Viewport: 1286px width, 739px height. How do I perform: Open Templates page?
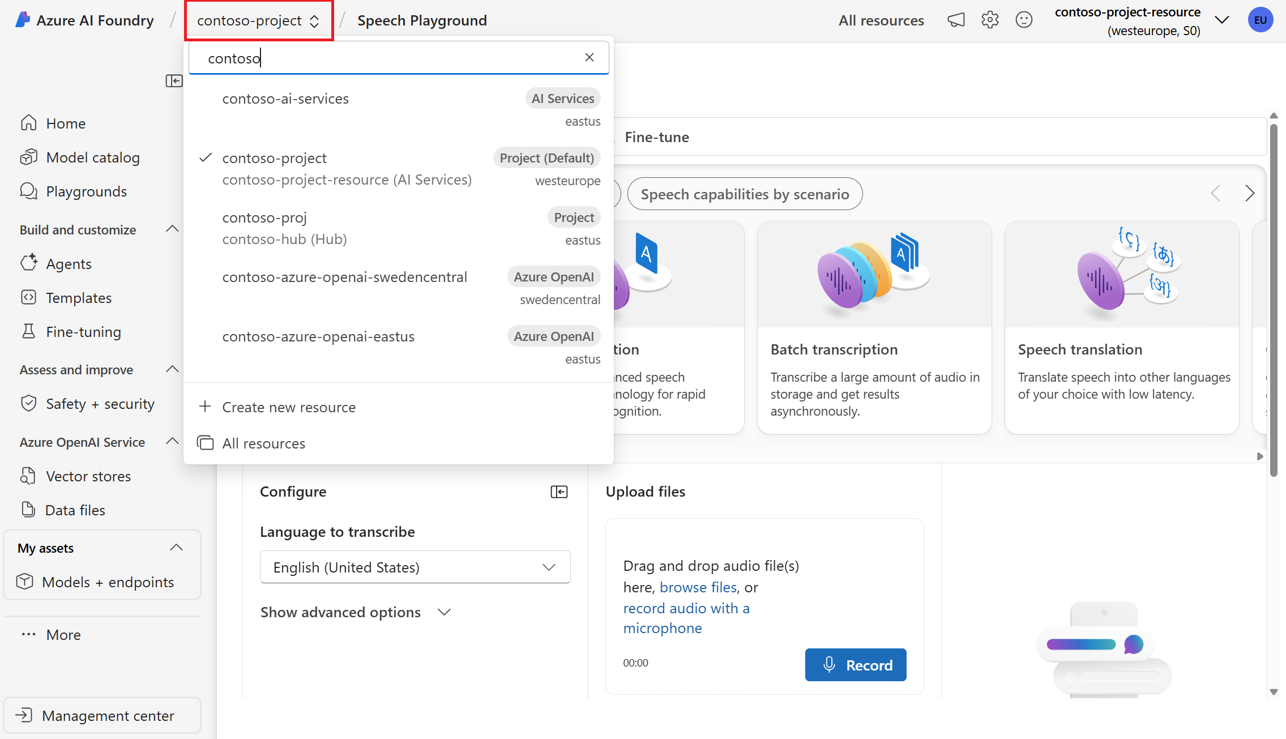click(66, 298)
